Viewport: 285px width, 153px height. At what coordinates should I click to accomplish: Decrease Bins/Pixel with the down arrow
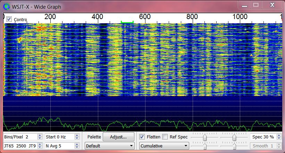pyautogui.click(x=40, y=138)
